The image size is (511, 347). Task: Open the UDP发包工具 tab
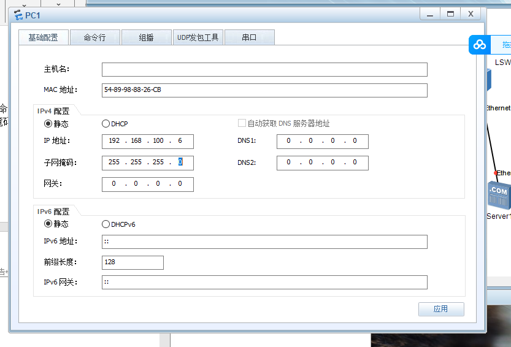pos(198,37)
